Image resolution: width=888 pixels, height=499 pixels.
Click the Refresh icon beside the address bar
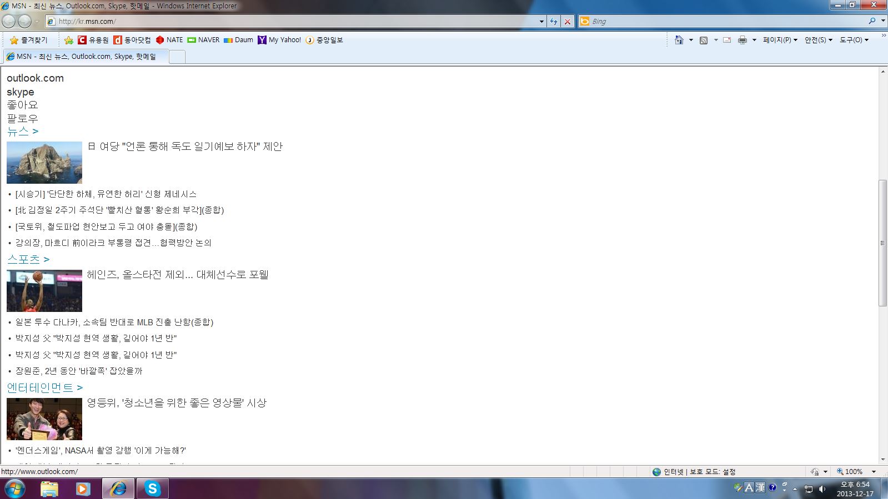click(x=554, y=21)
